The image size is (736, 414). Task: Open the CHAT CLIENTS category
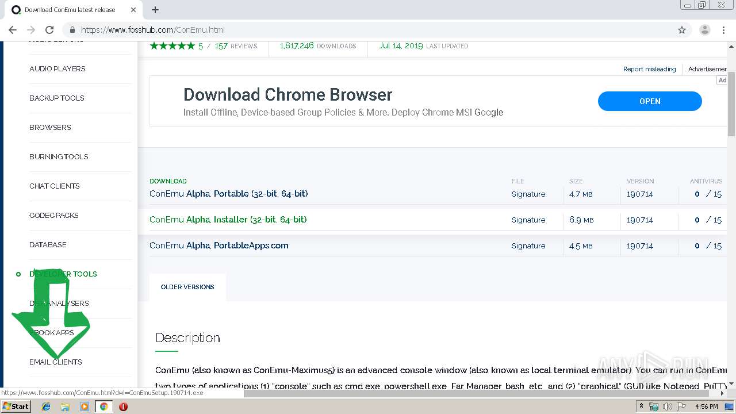(54, 186)
